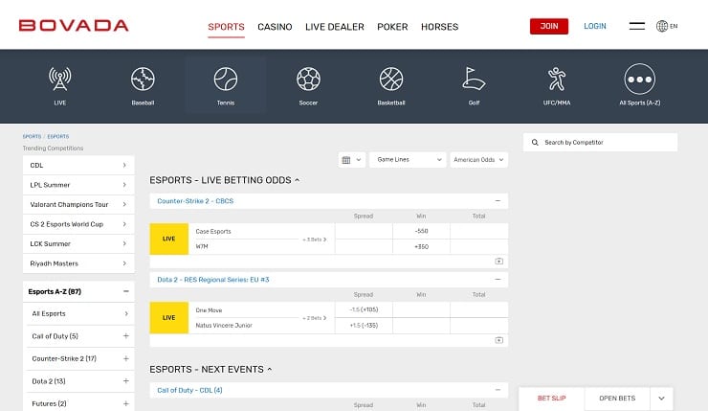Expand Call of Duty (5) category
The width and height of the screenshot is (708, 411).
126,336
